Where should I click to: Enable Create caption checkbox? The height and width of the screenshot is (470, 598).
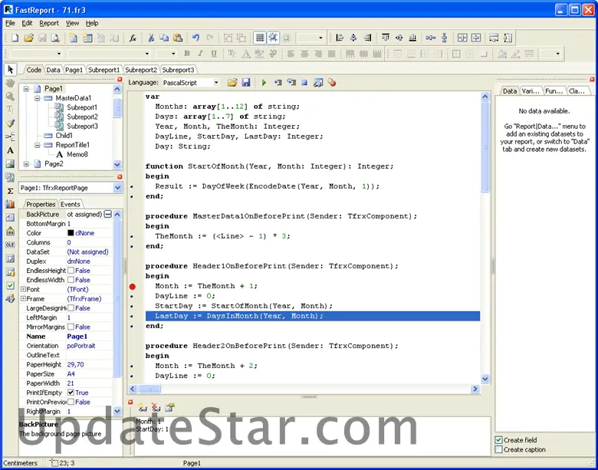point(498,449)
